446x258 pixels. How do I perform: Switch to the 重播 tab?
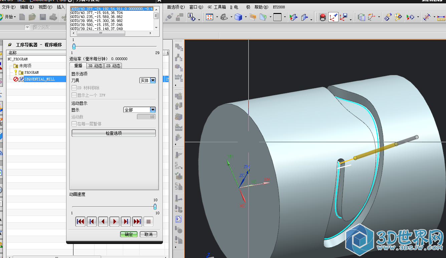(78, 66)
